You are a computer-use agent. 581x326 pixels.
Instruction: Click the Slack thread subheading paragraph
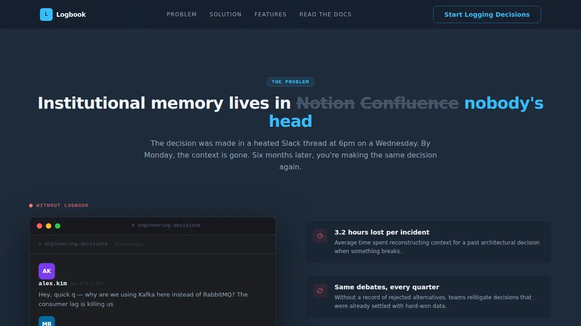click(290, 155)
